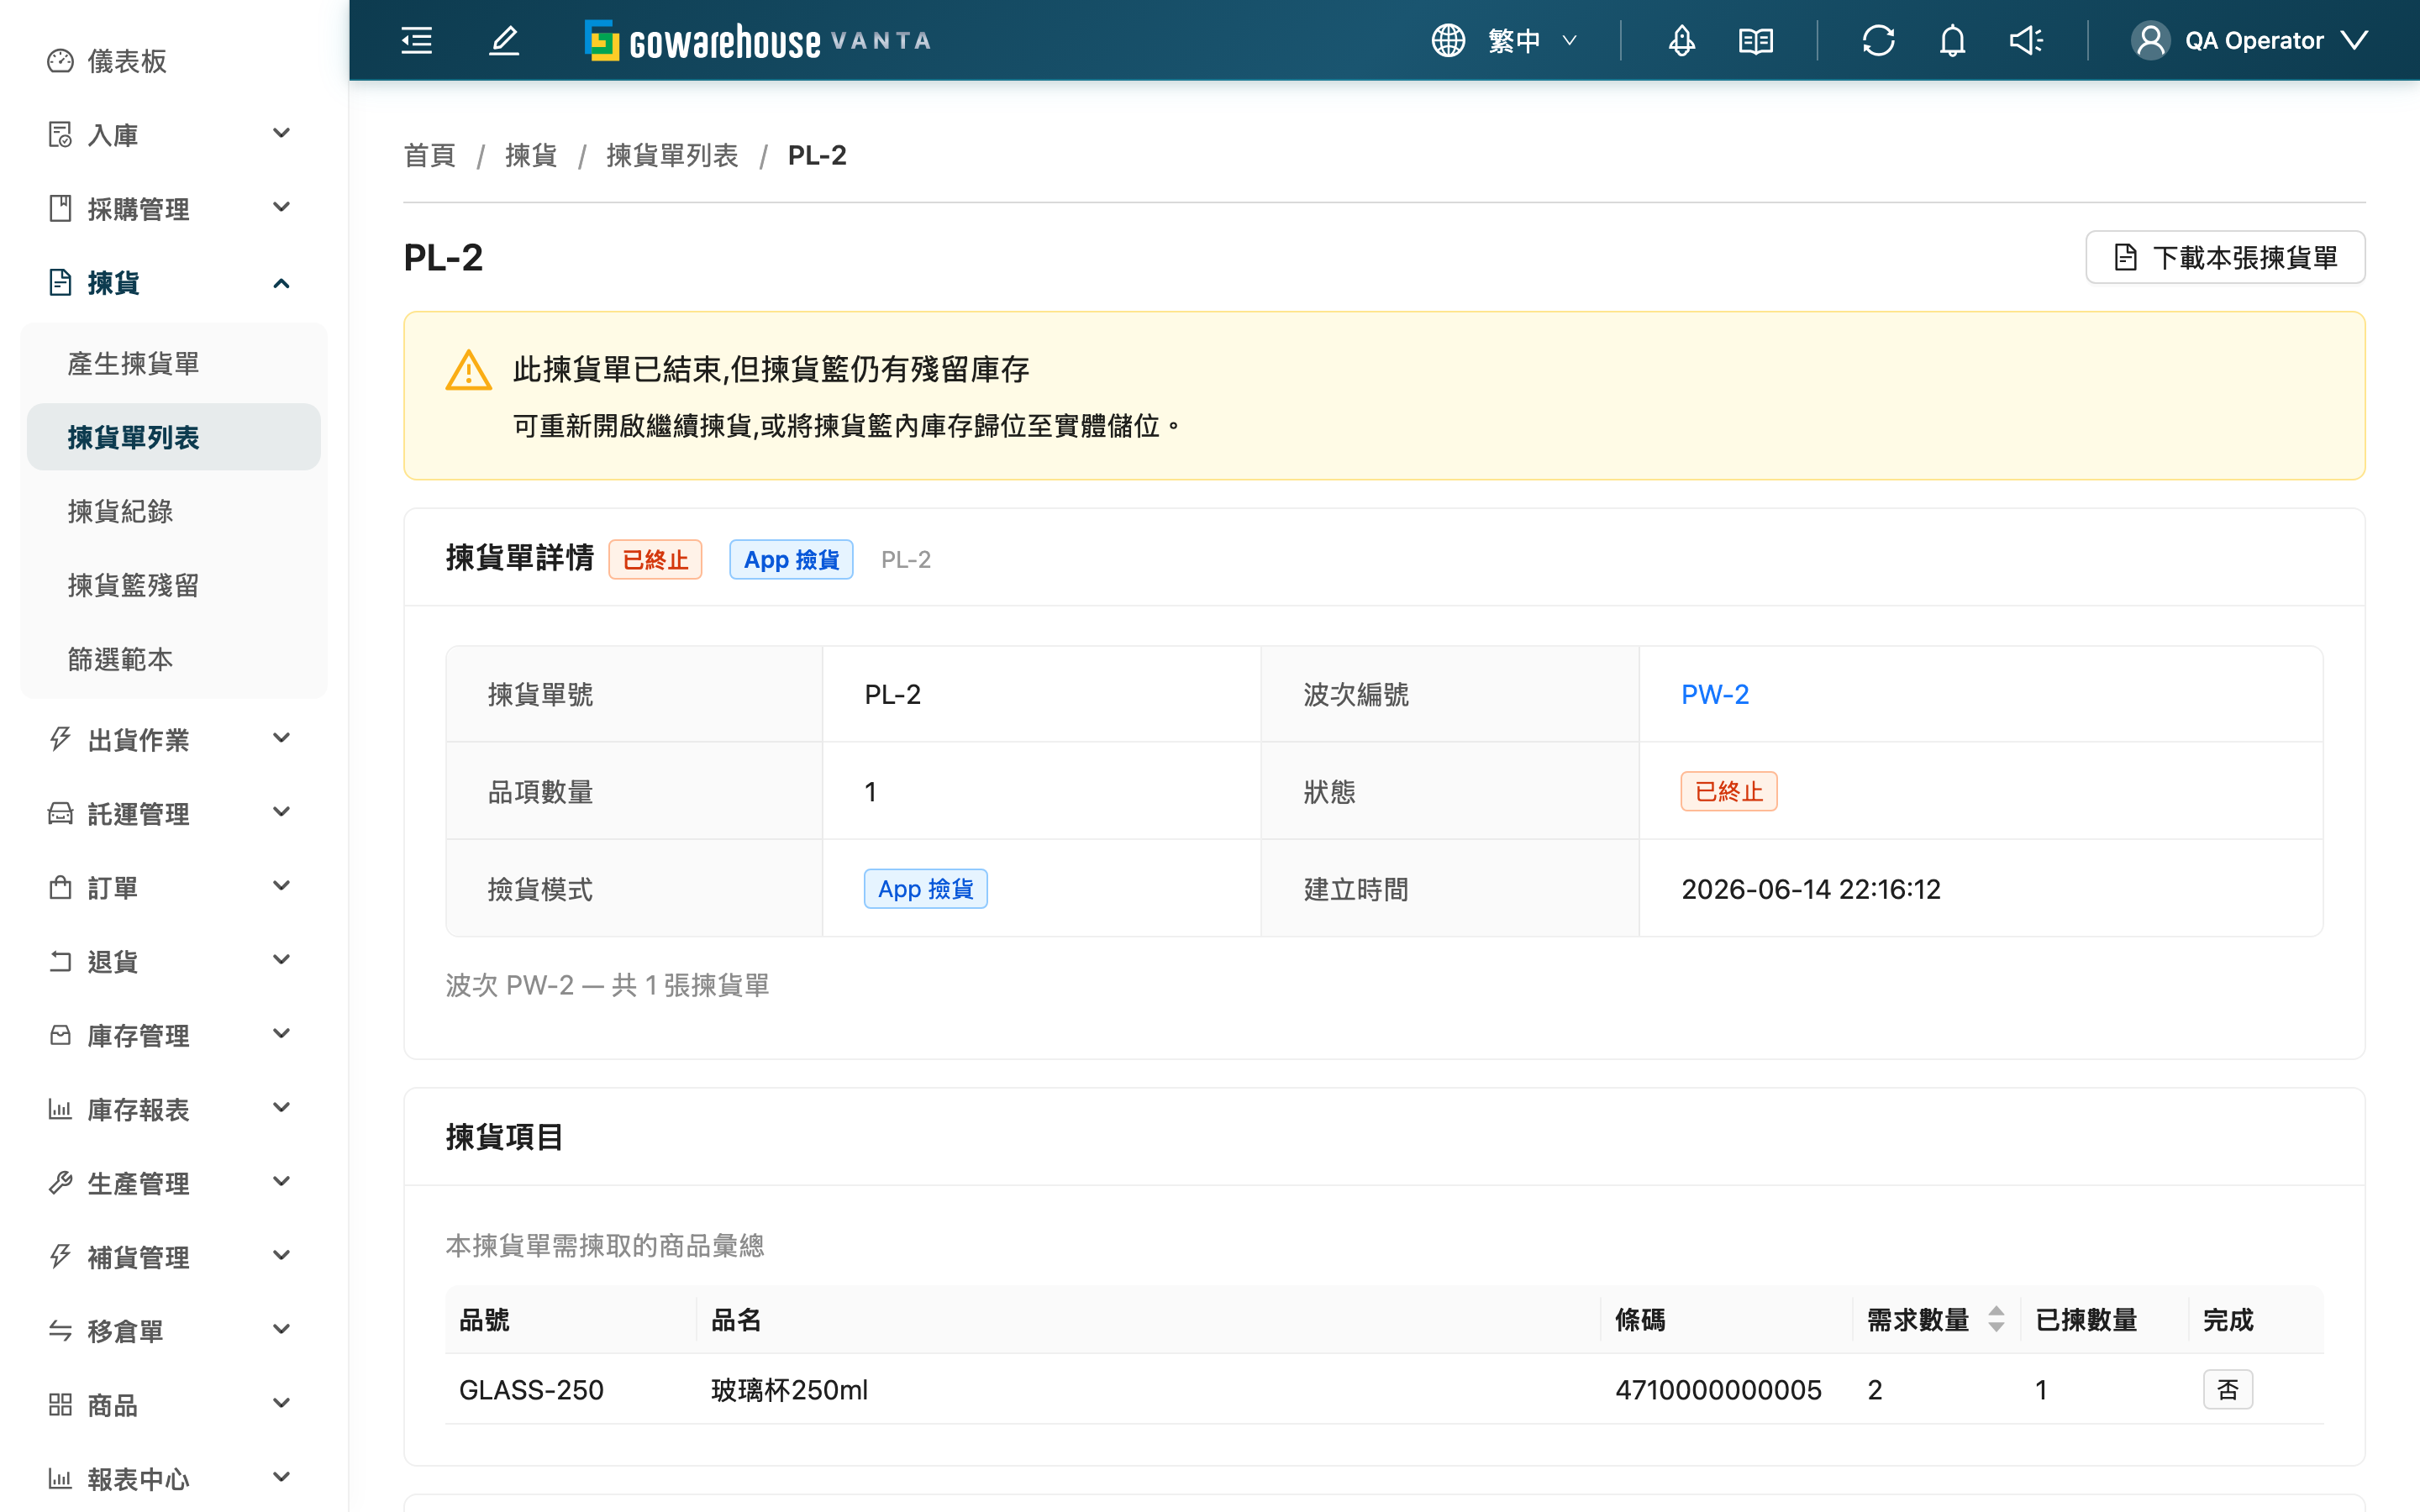Open the bell notifications icon
This screenshot has width=2420, height=1512.
point(1953,41)
